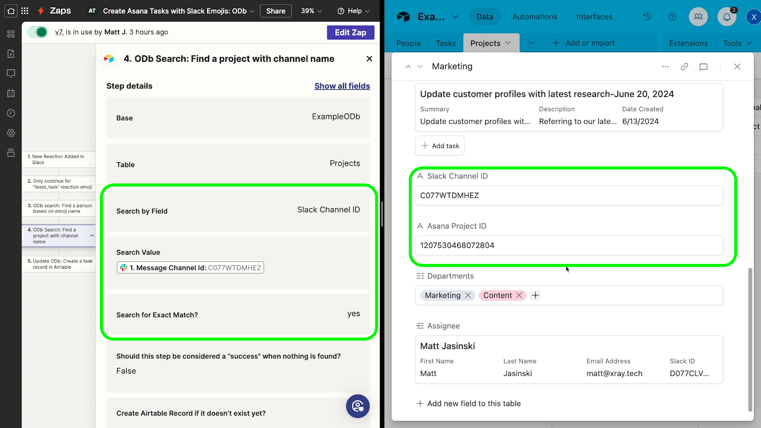Remove the Marketing department tag

coord(468,295)
